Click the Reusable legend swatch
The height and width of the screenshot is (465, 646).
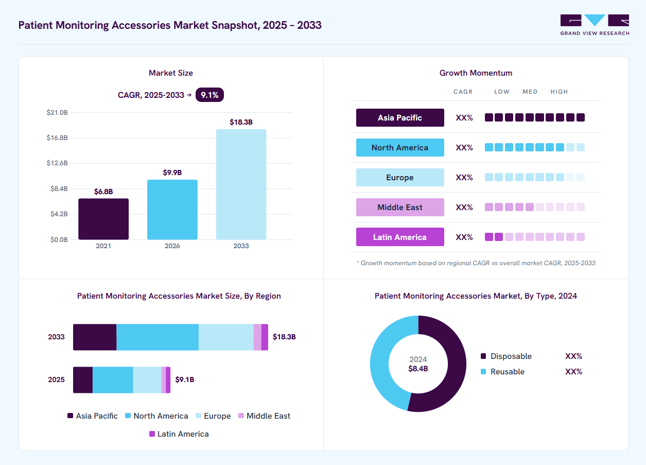click(483, 372)
